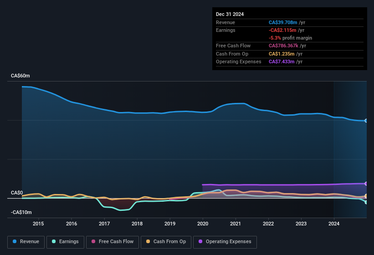374x255 pixels.
Task: Click the 2020 x-axis label
Action: pyautogui.click(x=203, y=224)
